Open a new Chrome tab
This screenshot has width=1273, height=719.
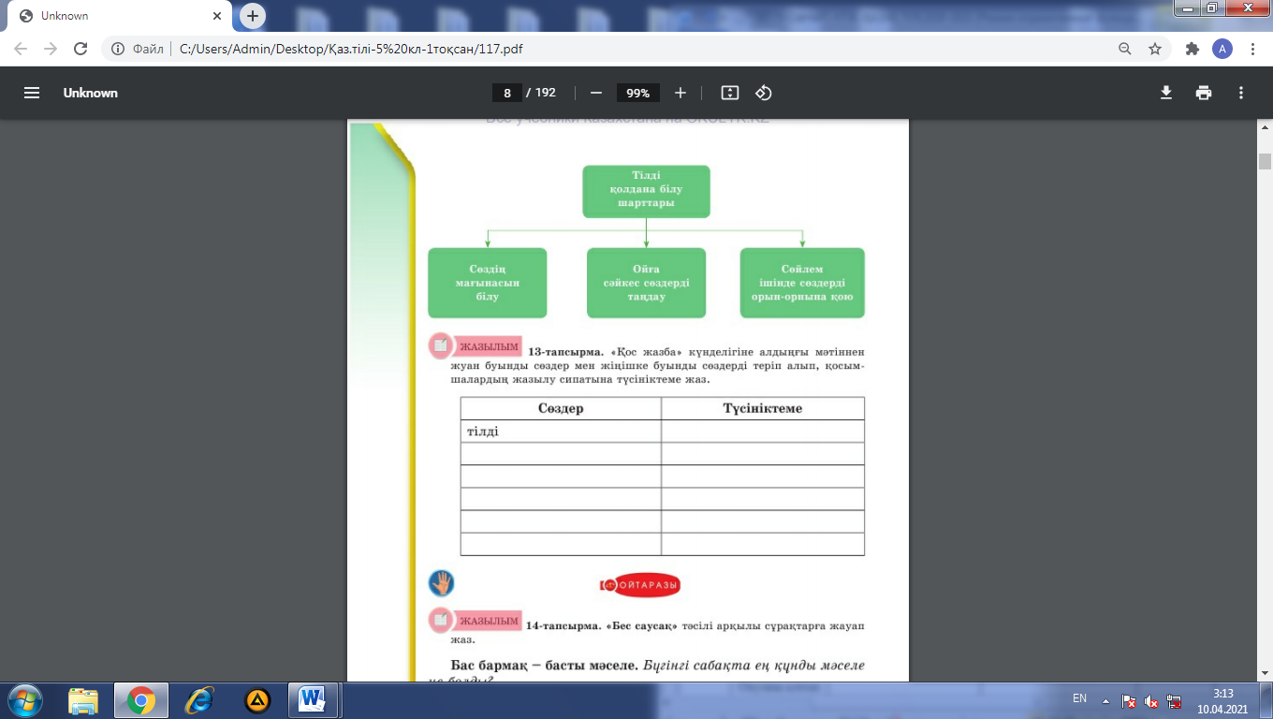(x=252, y=16)
